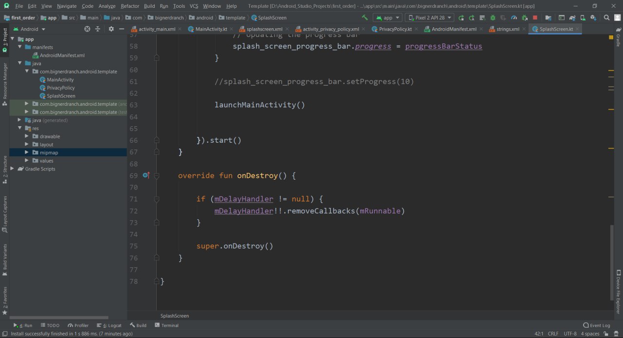Hide the Project panel with minus icon
The height and width of the screenshot is (338, 623).
click(122, 29)
